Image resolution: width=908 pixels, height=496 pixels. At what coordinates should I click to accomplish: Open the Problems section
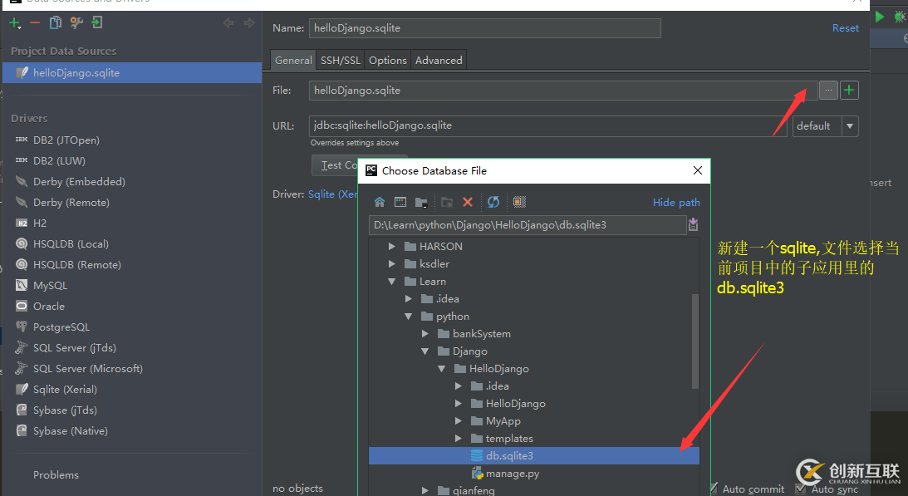(x=56, y=474)
